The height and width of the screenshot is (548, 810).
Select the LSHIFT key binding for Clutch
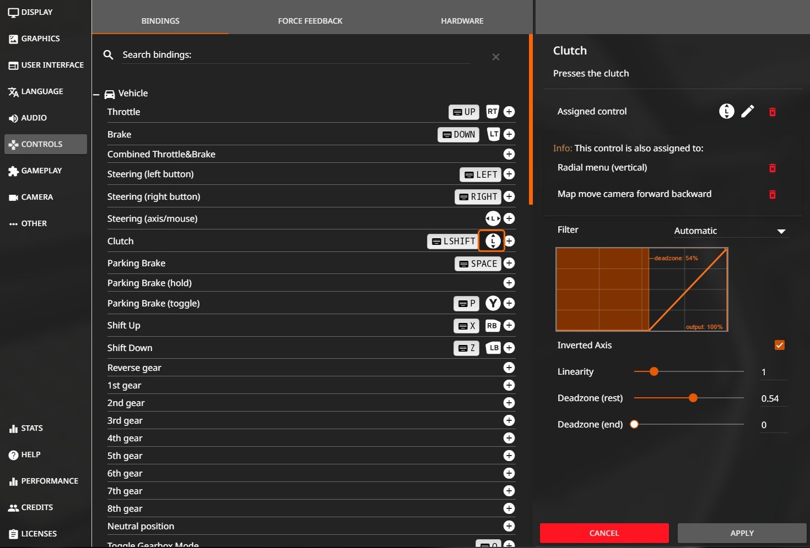453,242
